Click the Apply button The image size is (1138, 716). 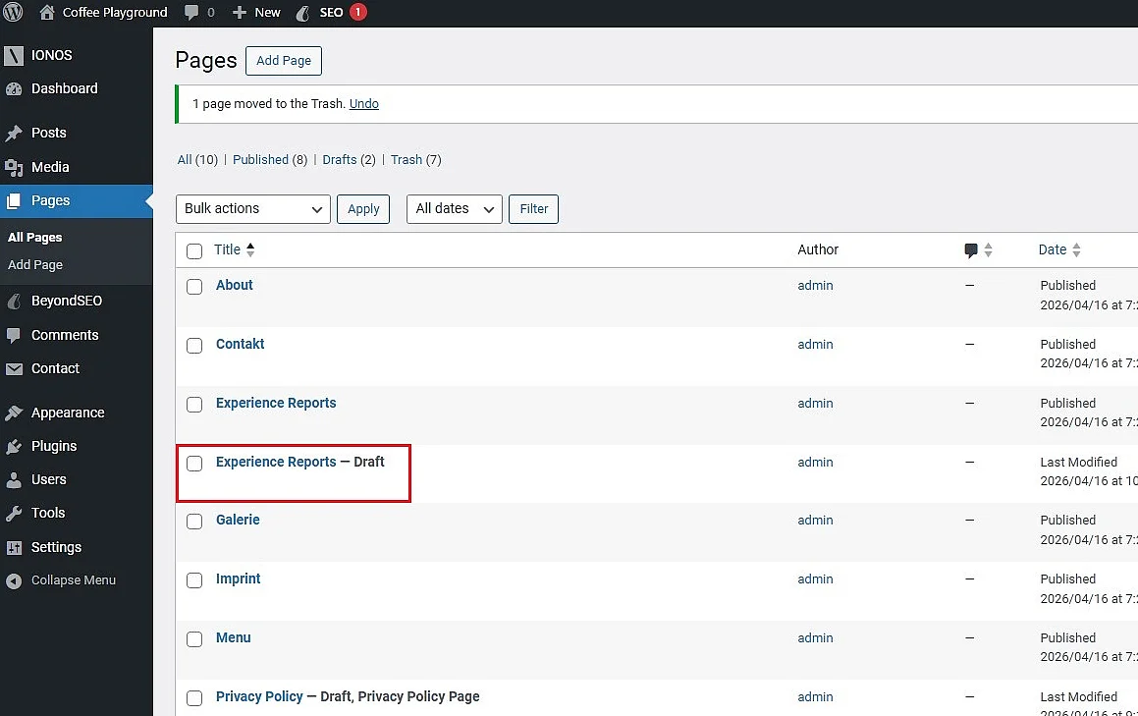point(363,209)
